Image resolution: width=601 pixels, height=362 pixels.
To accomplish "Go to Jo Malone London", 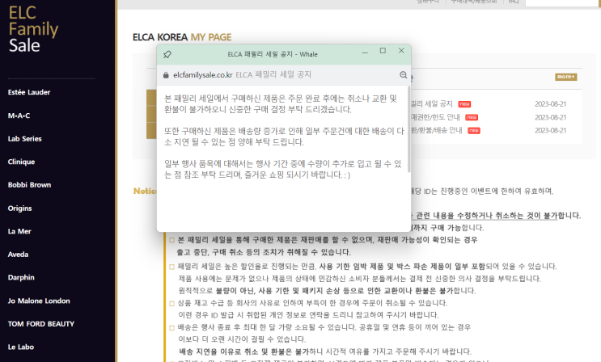I will pos(39,301).
